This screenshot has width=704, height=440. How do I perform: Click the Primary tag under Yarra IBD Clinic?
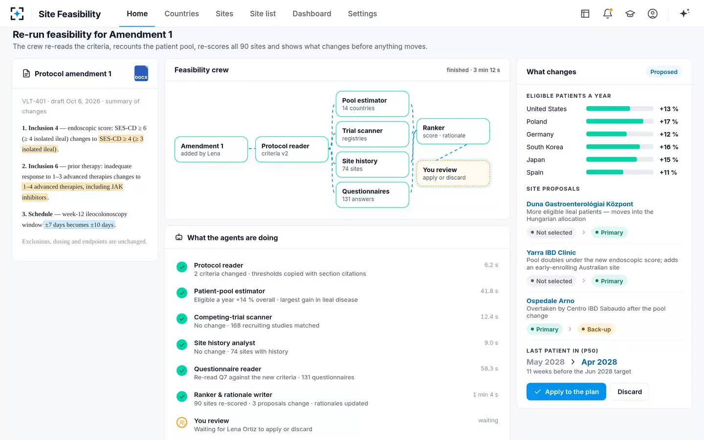tap(609, 281)
